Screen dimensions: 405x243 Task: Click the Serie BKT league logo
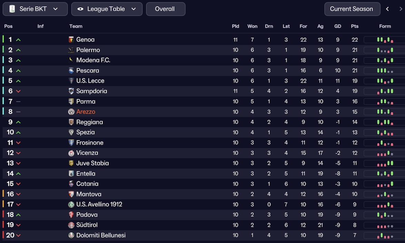click(12, 9)
